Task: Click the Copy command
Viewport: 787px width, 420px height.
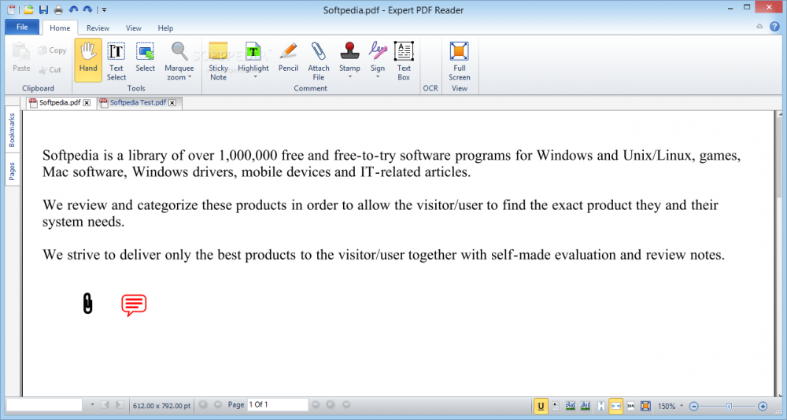Action: pyautogui.click(x=52, y=50)
